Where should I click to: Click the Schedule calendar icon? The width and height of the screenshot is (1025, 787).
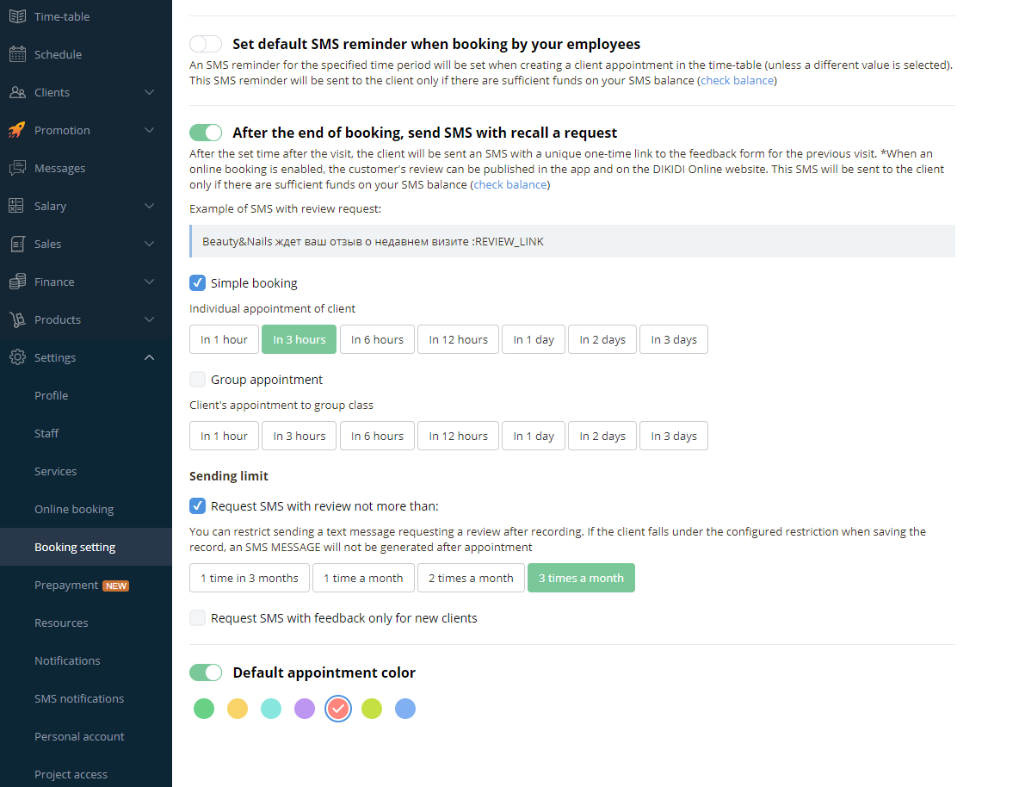(x=18, y=54)
